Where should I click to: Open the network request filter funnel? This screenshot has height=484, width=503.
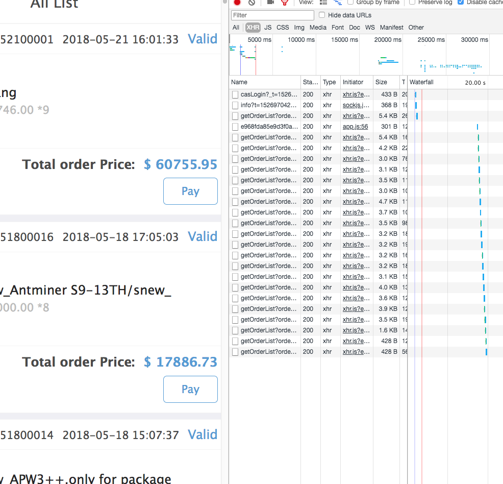pyautogui.click(x=285, y=3)
